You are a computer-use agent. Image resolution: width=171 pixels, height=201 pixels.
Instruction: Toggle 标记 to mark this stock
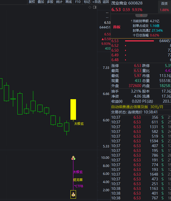[87, 2]
